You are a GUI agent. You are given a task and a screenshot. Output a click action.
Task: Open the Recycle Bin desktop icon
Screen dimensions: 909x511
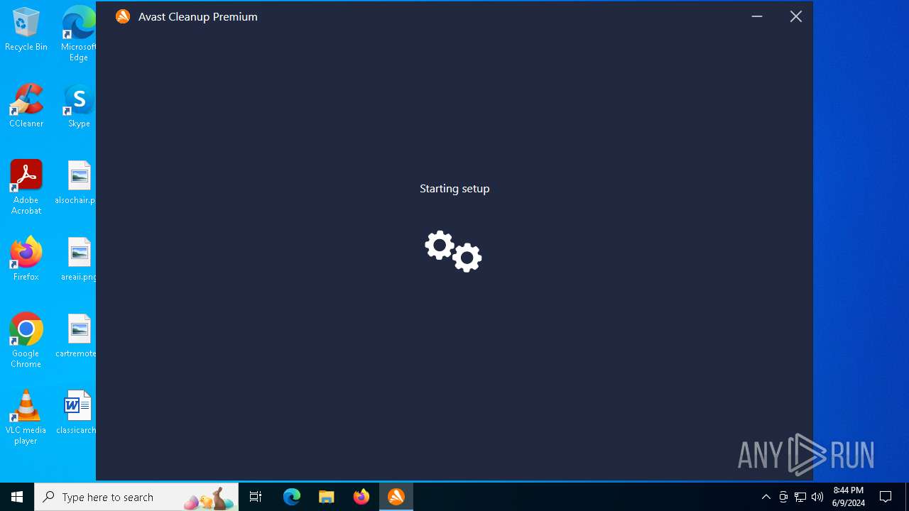pos(26,30)
